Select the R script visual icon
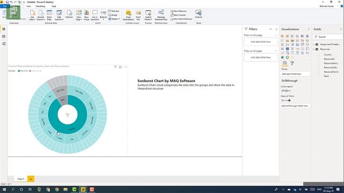 coord(302,53)
